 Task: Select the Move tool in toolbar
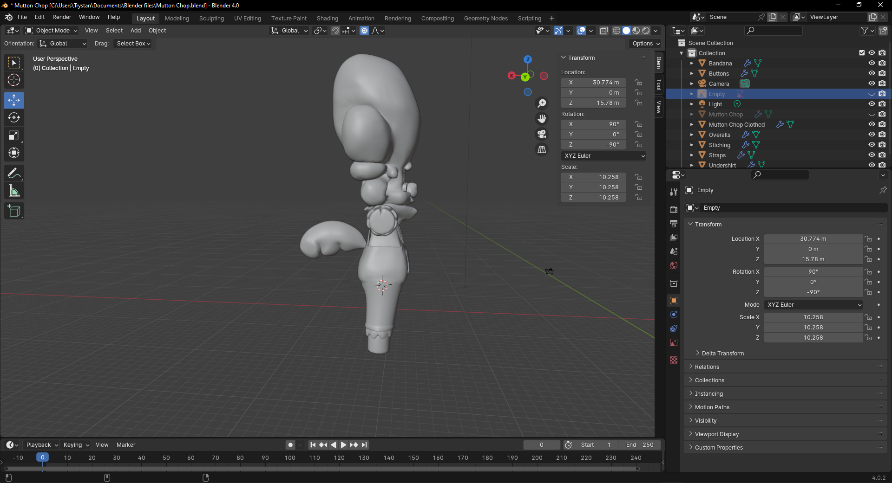pos(14,100)
